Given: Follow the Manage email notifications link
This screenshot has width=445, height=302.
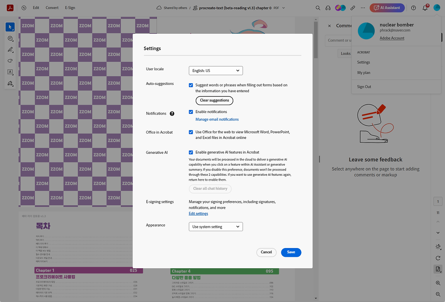Looking at the screenshot, I should click(x=217, y=119).
